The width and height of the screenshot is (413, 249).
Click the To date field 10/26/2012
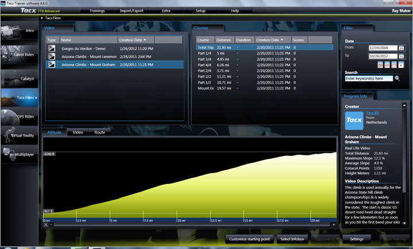tap(383, 56)
